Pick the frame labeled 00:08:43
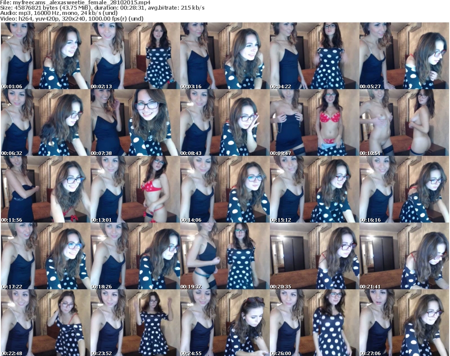Viewport: 450px width, 356px height. tap(225, 122)
